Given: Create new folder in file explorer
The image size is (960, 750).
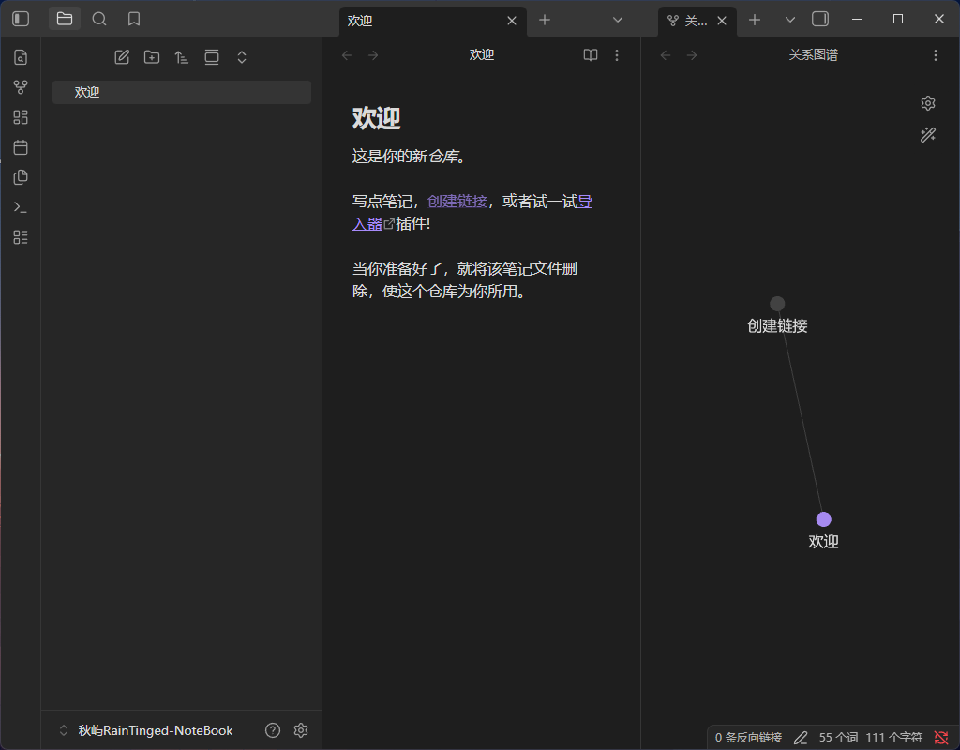Looking at the screenshot, I should point(152,57).
